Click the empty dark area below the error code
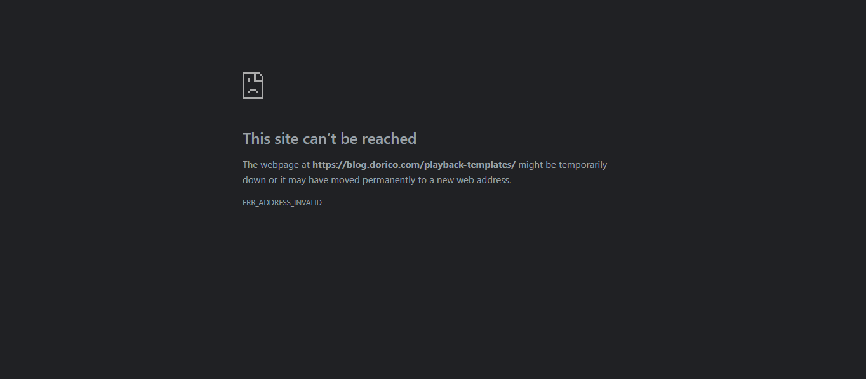866x379 pixels. click(x=432, y=292)
